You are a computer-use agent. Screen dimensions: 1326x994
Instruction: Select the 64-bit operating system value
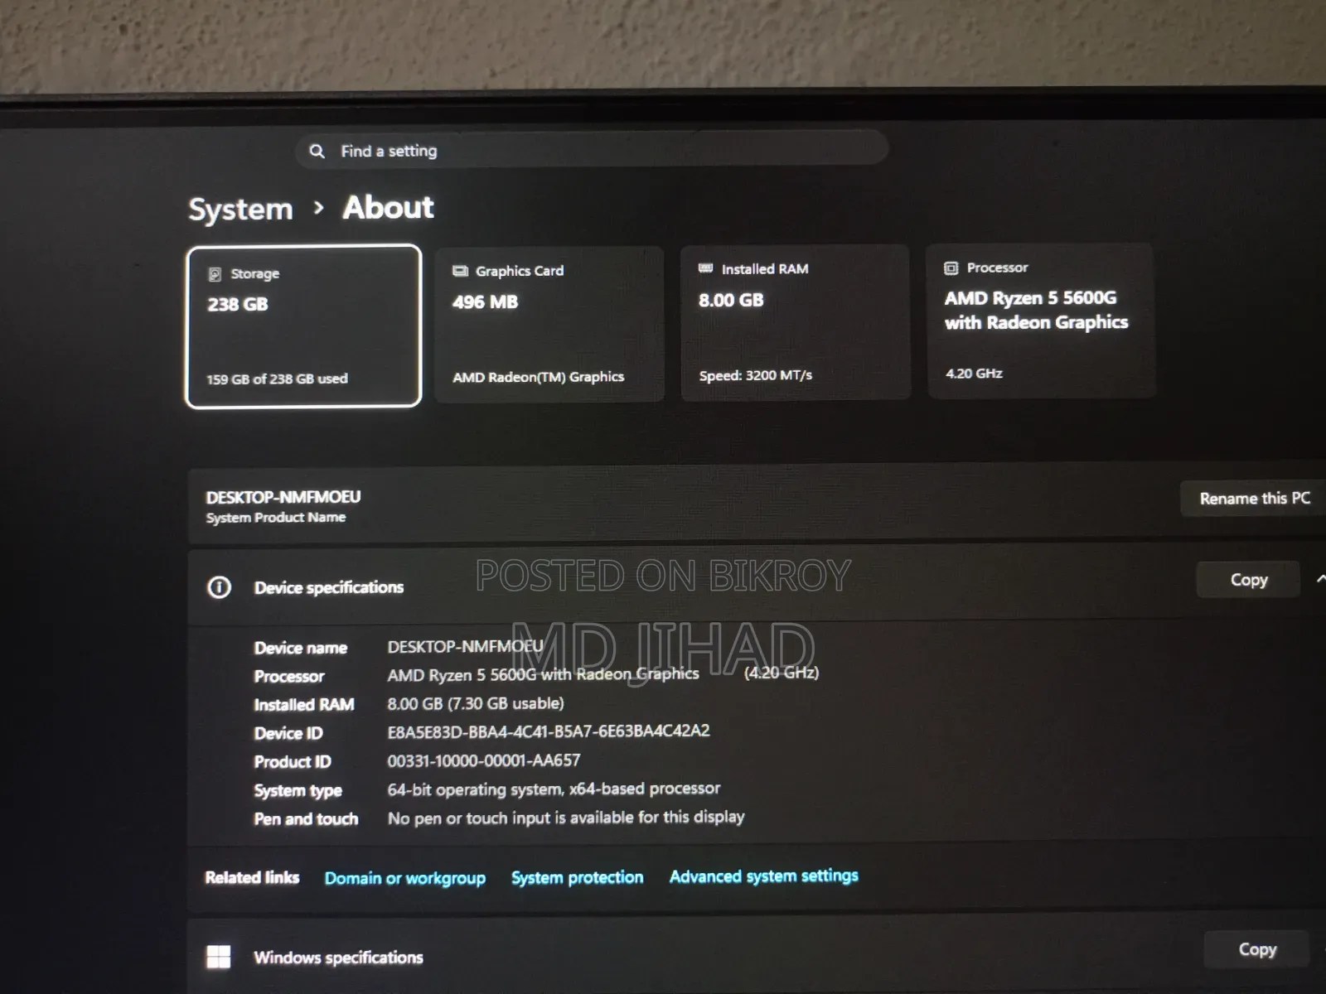pyautogui.click(x=554, y=789)
